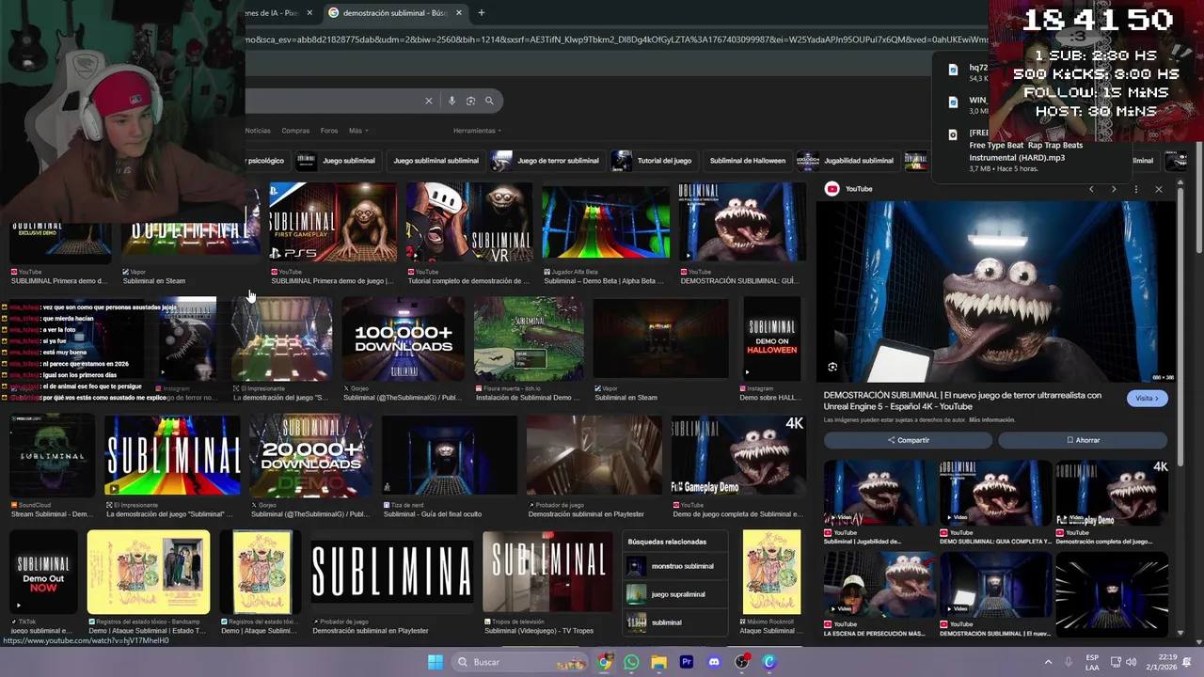Viewport: 1204px width, 677px height.
Task: Start voice search with microphone icon
Action: 451,101
